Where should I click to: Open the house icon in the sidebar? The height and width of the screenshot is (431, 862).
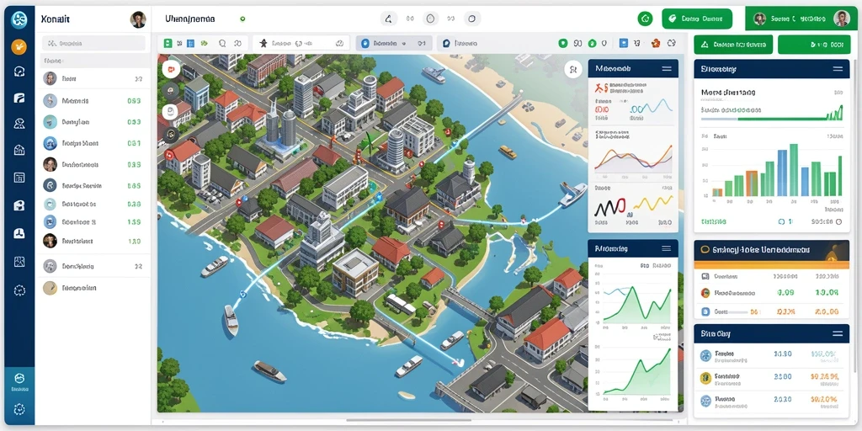pos(19,150)
